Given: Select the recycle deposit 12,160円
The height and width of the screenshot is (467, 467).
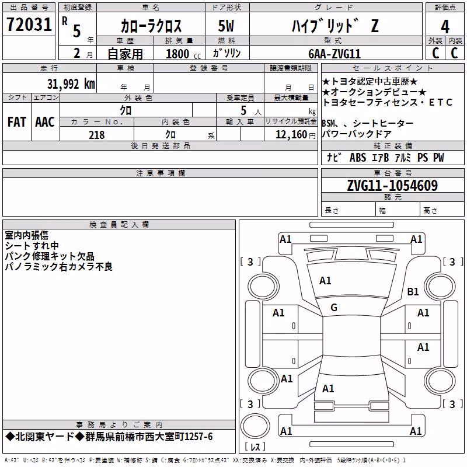Looking at the screenshot, I should click(x=295, y=135).
